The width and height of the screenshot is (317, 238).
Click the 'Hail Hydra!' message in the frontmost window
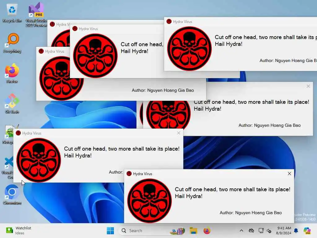[x=189, y=196]
